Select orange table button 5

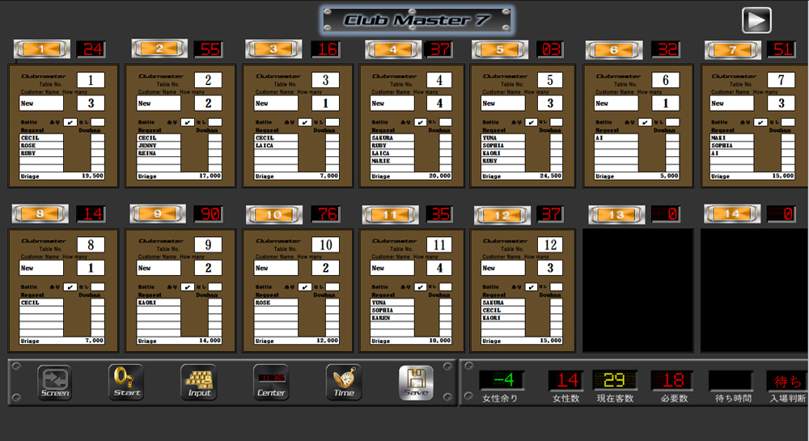click(499, 49)
